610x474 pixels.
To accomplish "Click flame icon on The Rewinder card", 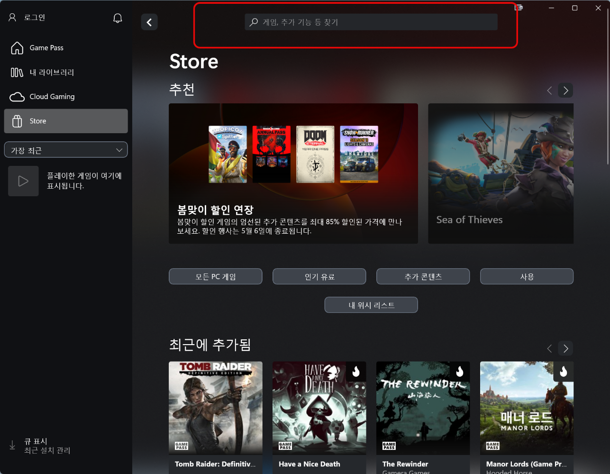I will (x=460, y=372).
